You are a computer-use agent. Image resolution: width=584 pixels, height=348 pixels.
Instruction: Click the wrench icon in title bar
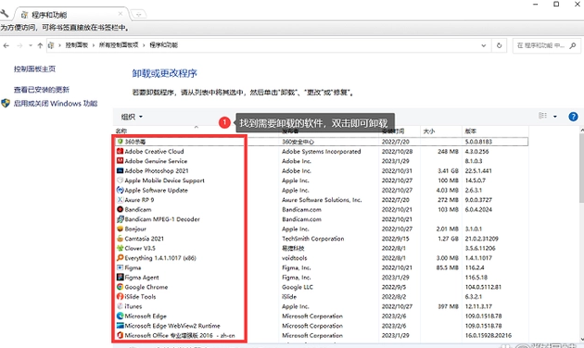coord(5,14)
